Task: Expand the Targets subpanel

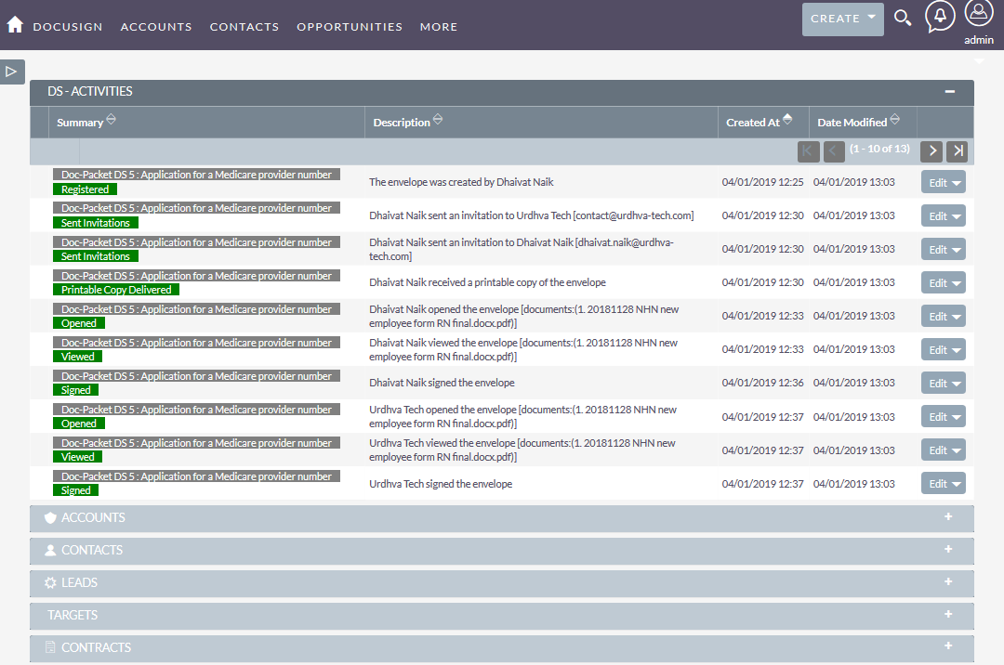Action: (x=948, y=615)
